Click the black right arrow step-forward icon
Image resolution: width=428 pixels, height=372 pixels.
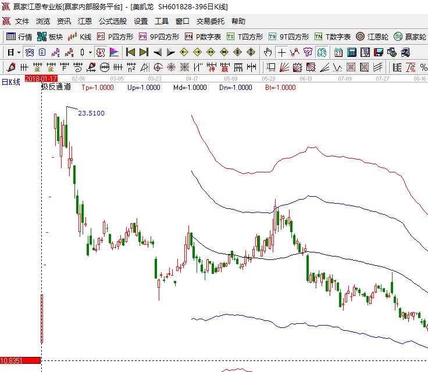pos(170,52)
